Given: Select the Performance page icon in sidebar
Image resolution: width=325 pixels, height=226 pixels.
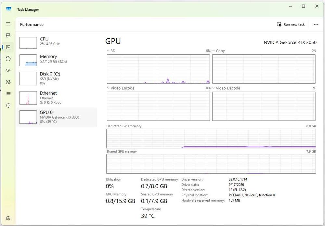Looking at the screenshot, I should [x=8, y=47].
